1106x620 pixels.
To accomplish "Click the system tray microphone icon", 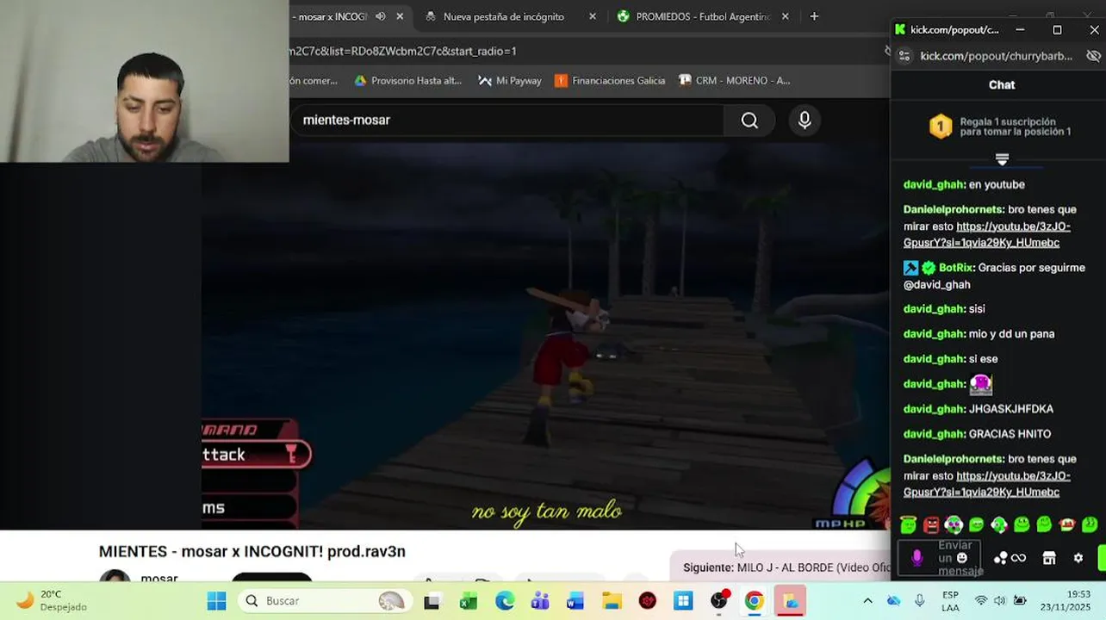I will click(x=920, y=601).
